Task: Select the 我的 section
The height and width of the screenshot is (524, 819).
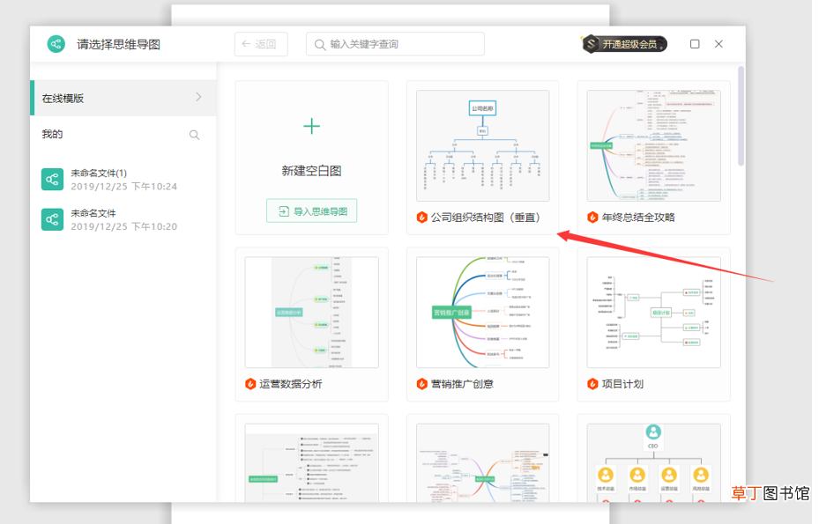Action: pyautogui.click(x=52, y=134)
